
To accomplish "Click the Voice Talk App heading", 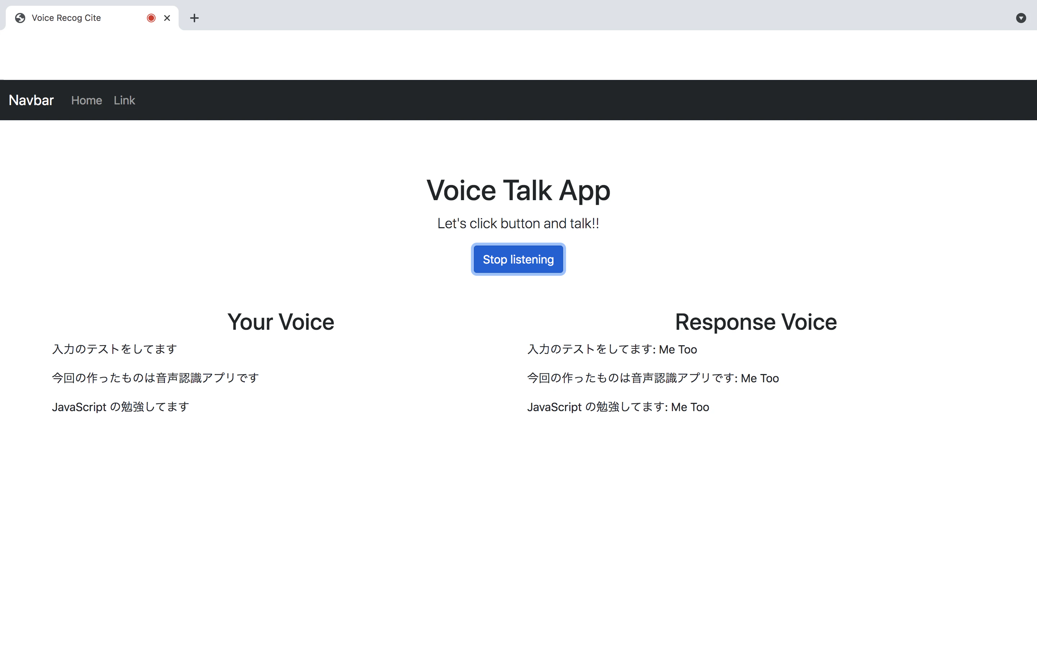I will [x=518, y=190].
